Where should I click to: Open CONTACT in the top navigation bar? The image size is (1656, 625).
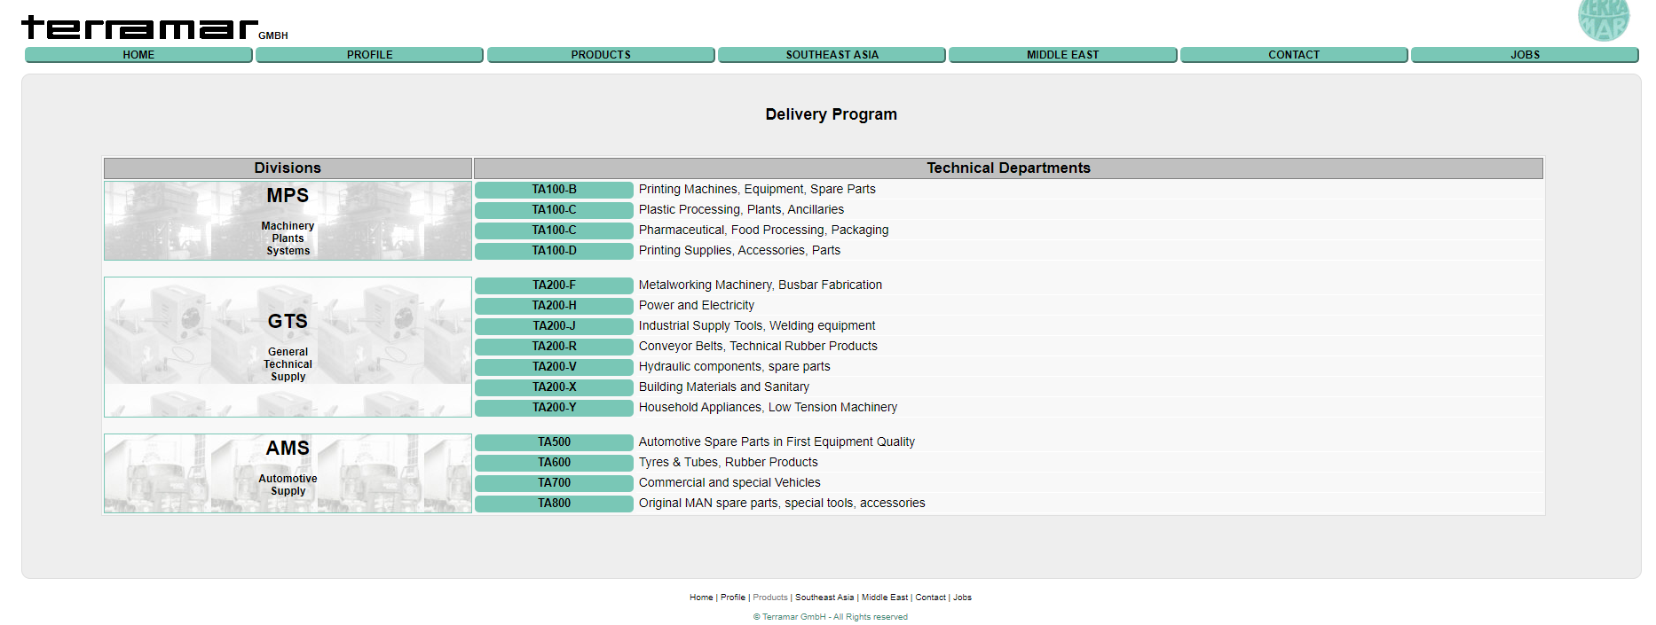[x=1294, y=55]
